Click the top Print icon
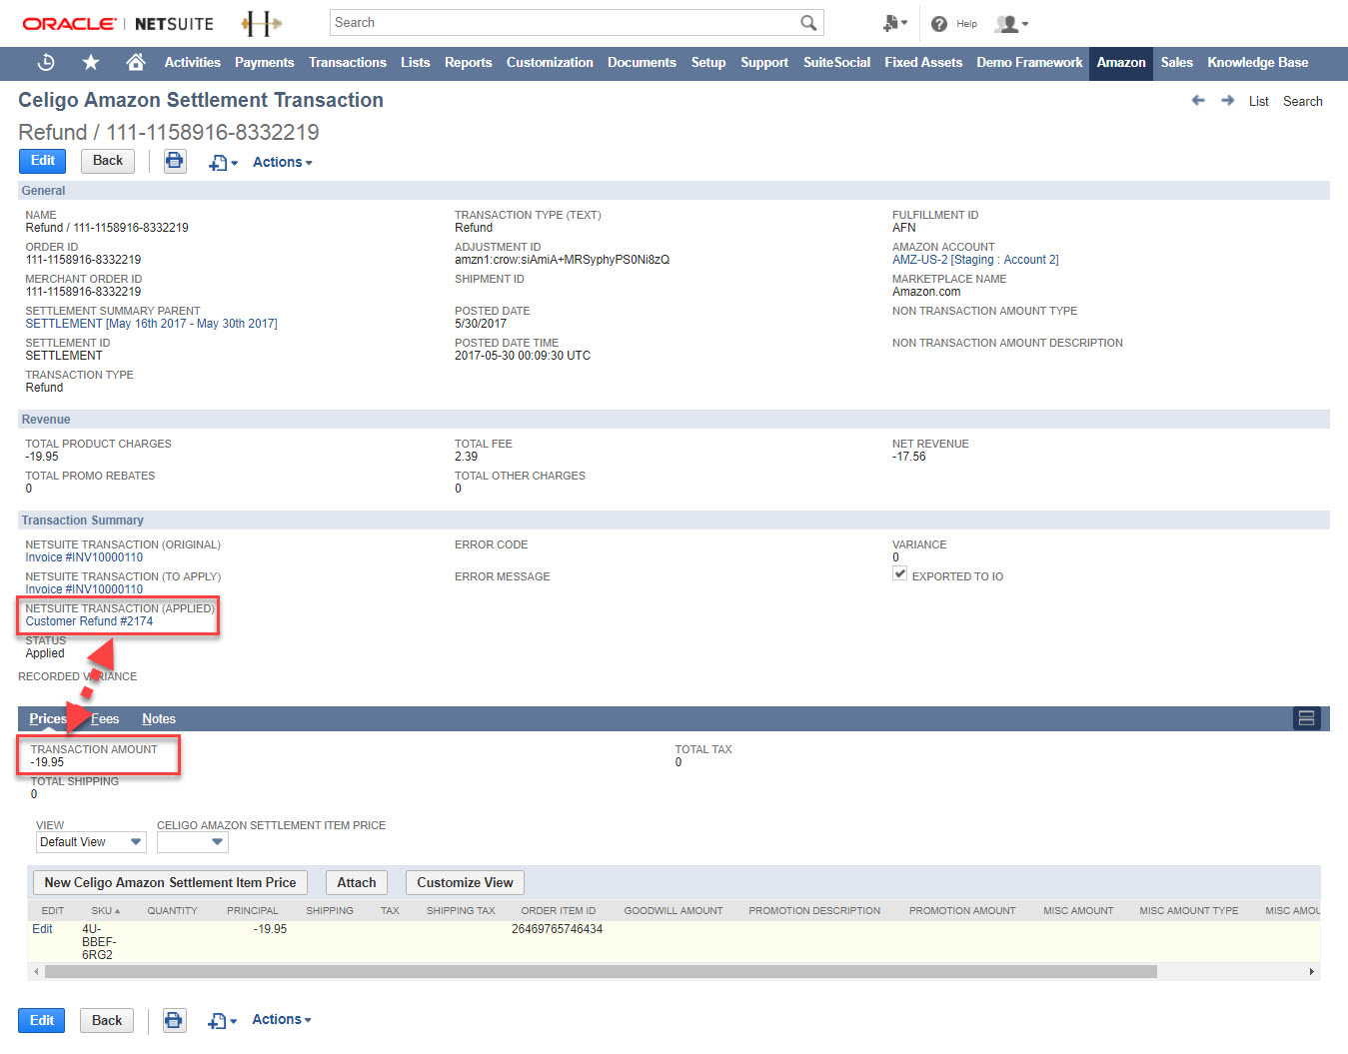Image resolution: width=1348 pixels, height=1054 pixels. coord(175,161)
